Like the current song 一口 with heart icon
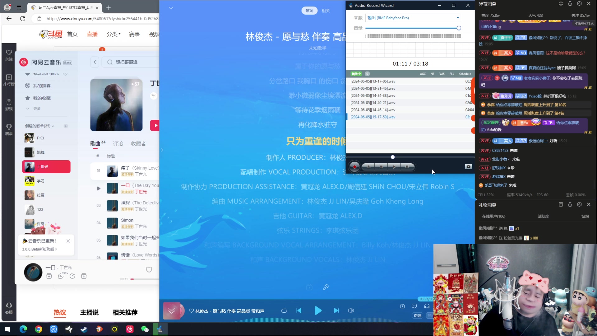 pyautogui.click(x=149, y=269)
